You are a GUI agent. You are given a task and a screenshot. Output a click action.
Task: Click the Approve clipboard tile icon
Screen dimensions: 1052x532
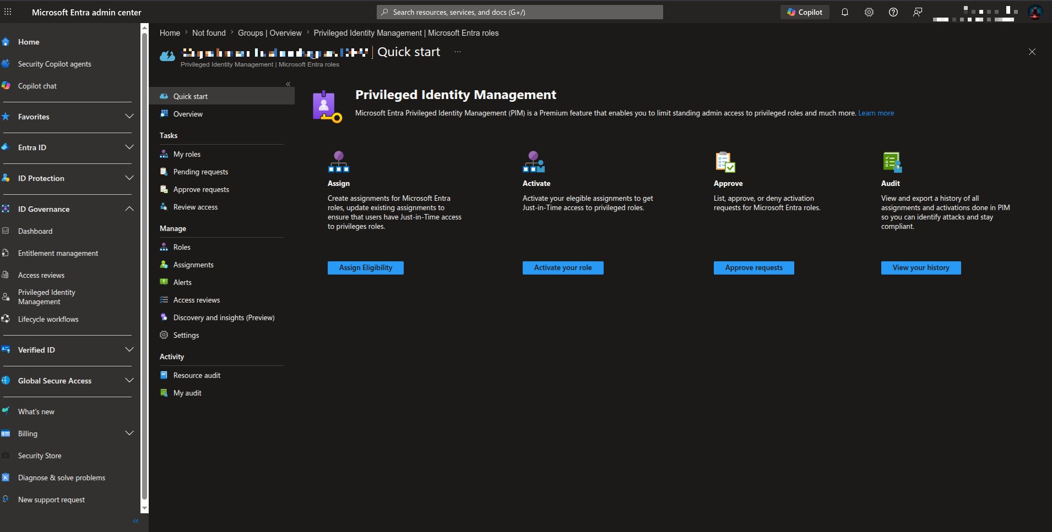[x=725, y=162]
